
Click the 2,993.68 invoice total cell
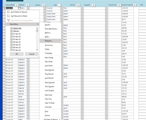click(128, 37)
